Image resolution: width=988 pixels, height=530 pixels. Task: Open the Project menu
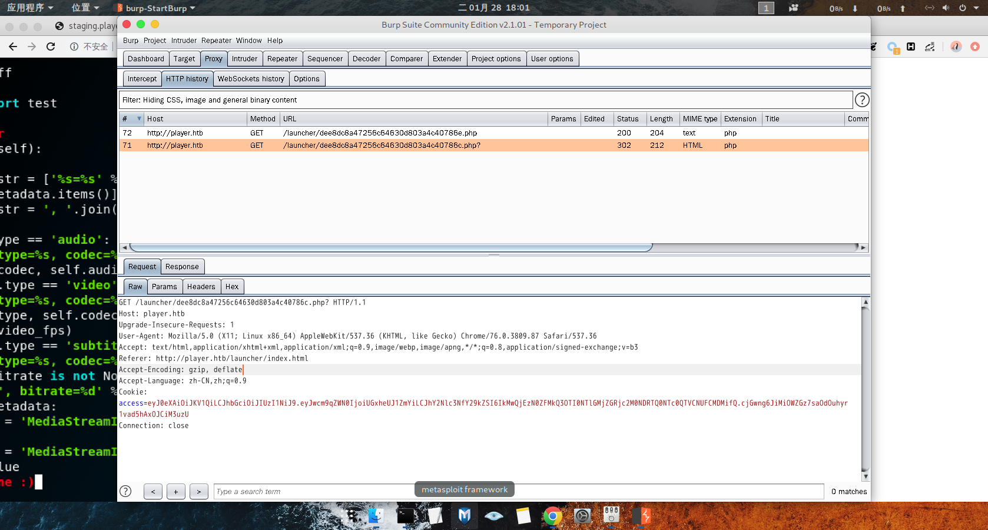pos(155,41)
